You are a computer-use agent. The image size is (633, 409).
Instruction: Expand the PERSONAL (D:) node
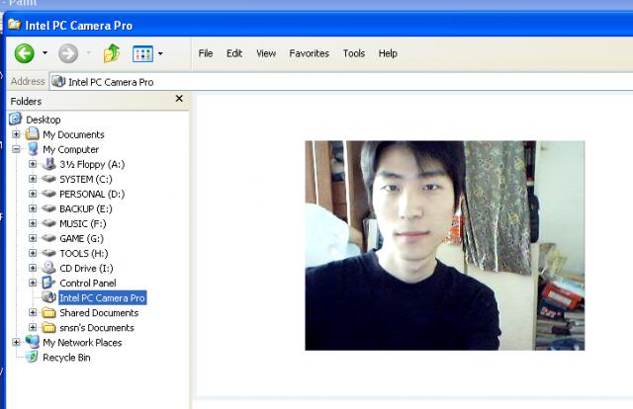pyautogui.click(x=33, y=194)
